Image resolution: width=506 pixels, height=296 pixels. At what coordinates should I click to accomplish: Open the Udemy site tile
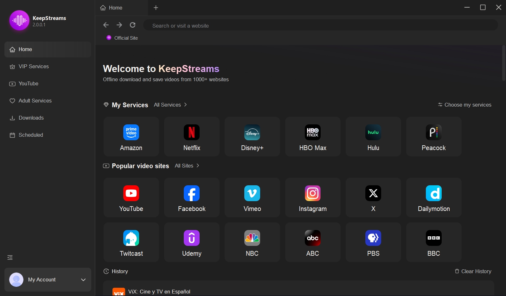coord(192,242)
